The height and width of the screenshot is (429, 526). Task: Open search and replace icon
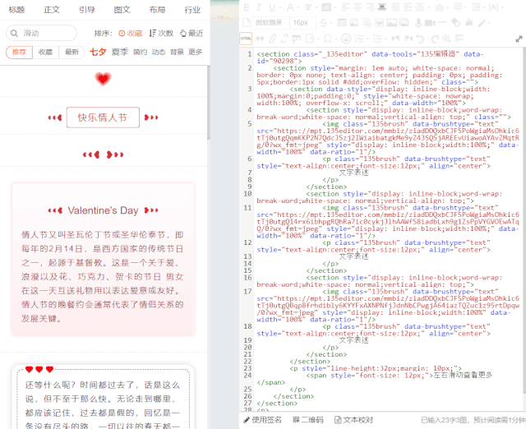tap(446, 39)
